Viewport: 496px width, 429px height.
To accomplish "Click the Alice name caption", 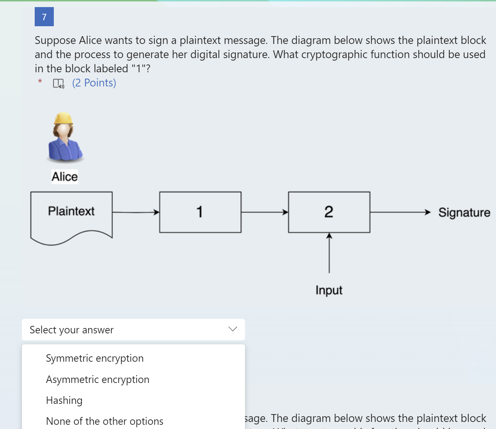I will (64, 176).
